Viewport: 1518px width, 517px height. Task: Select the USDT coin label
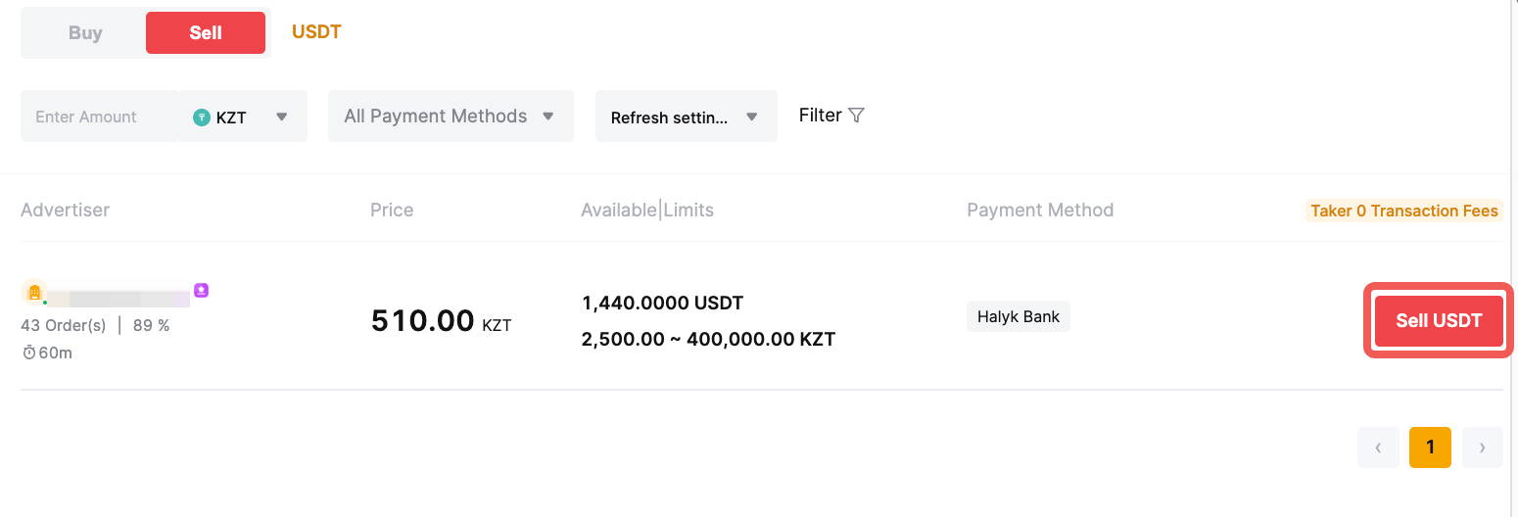[x=316, y=31]
